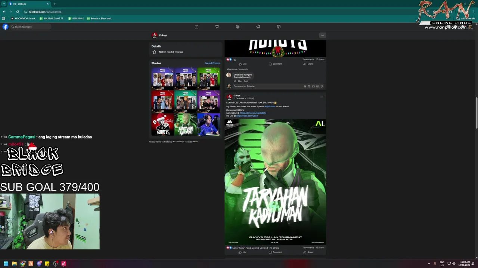Open 46 shares on tournament post
Screen dimensions: 478x268
(x=320, y=248)
